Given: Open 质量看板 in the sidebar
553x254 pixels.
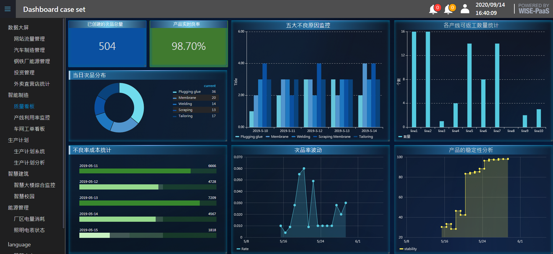Looking at the screenshot, I should point(24,106).
